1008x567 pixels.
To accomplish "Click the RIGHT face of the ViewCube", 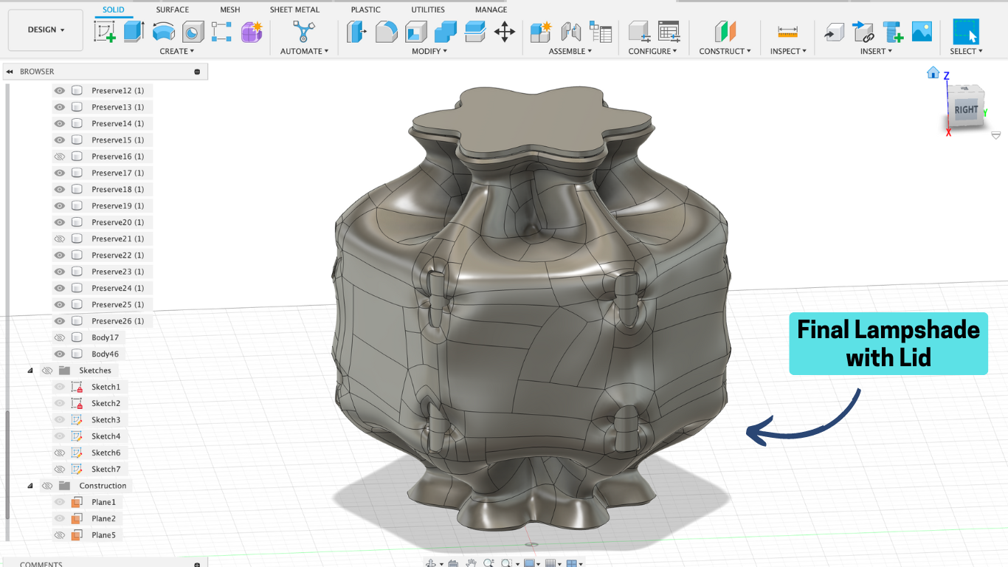I will coord(965,109).
